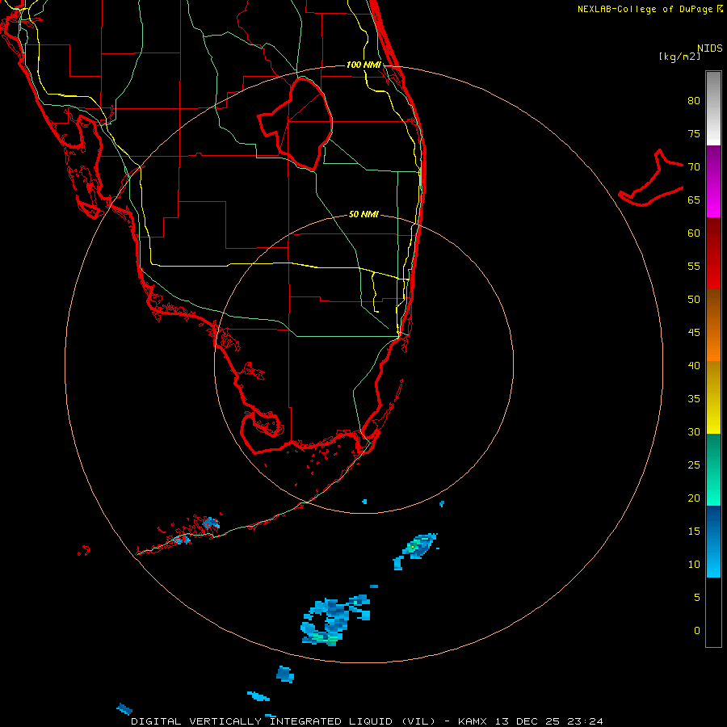Click the white-gray top segment of color bar
The width and height of the screenshot is (727, 727).
[x=713, y=108]
